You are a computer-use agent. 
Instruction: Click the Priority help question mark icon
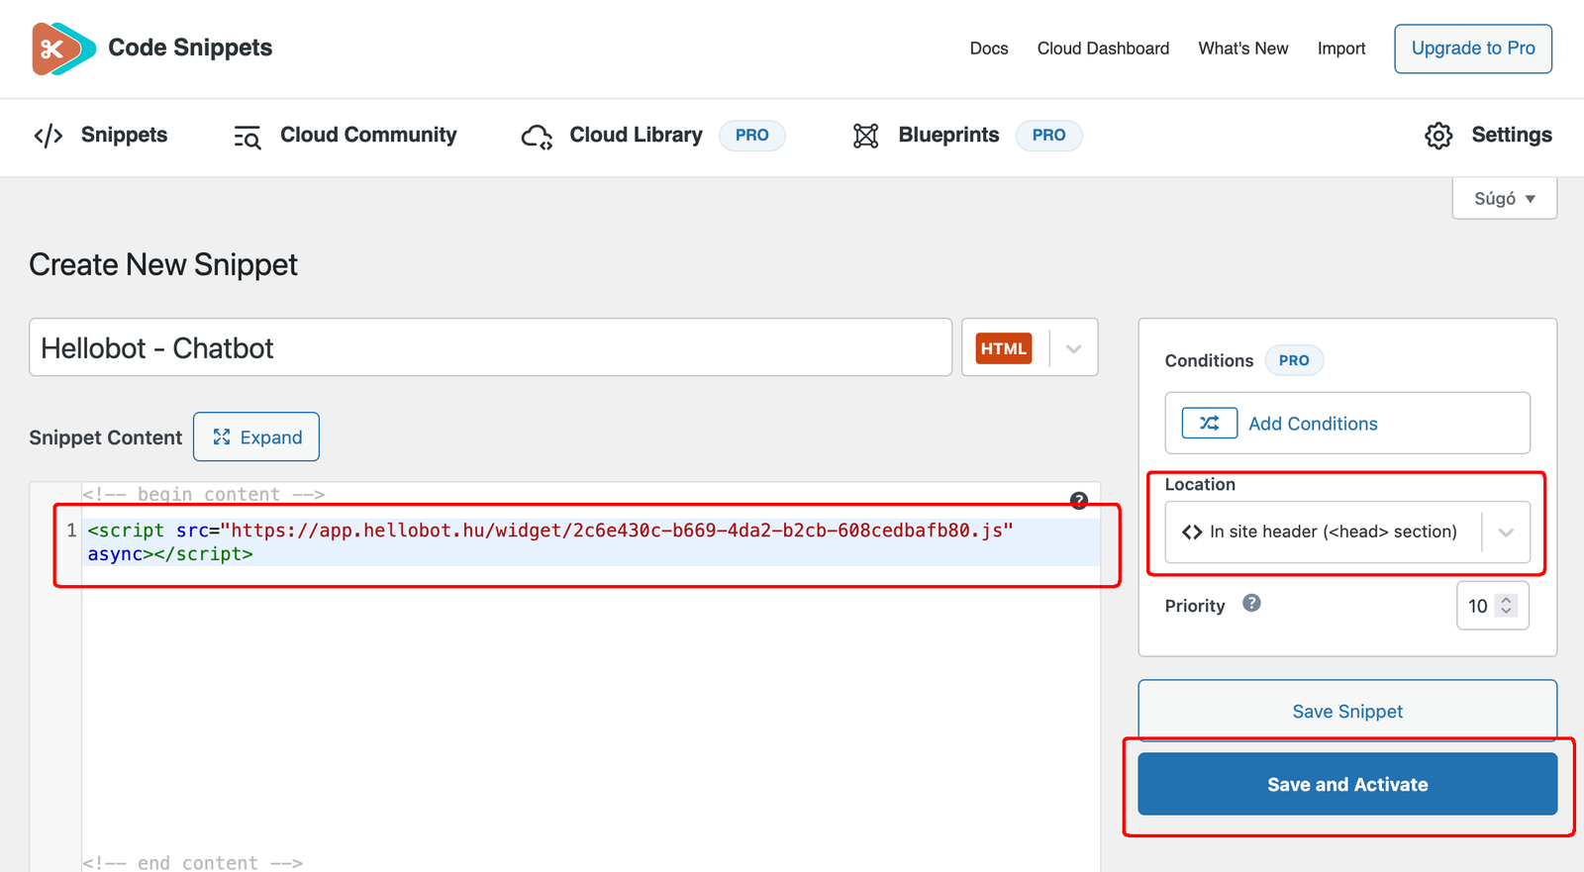coord(1251,603)
